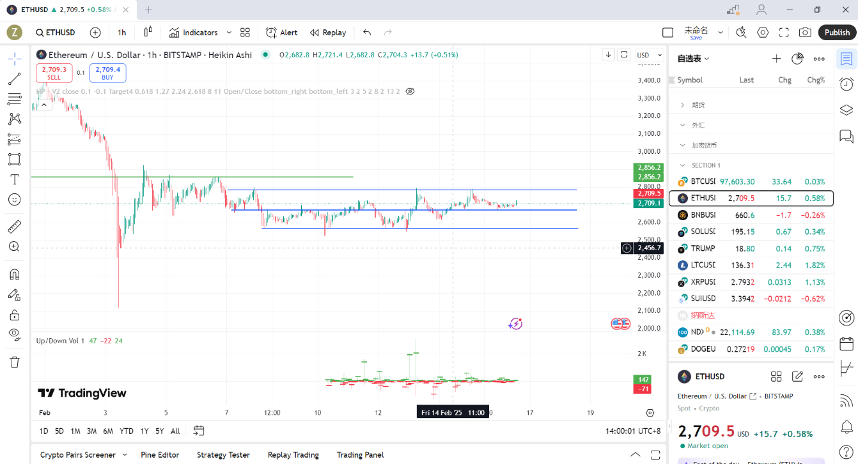The height and width of the screenshot is (464, 858).
Task: Click the SELL 2,709.3 button
Action: (54, 73)
